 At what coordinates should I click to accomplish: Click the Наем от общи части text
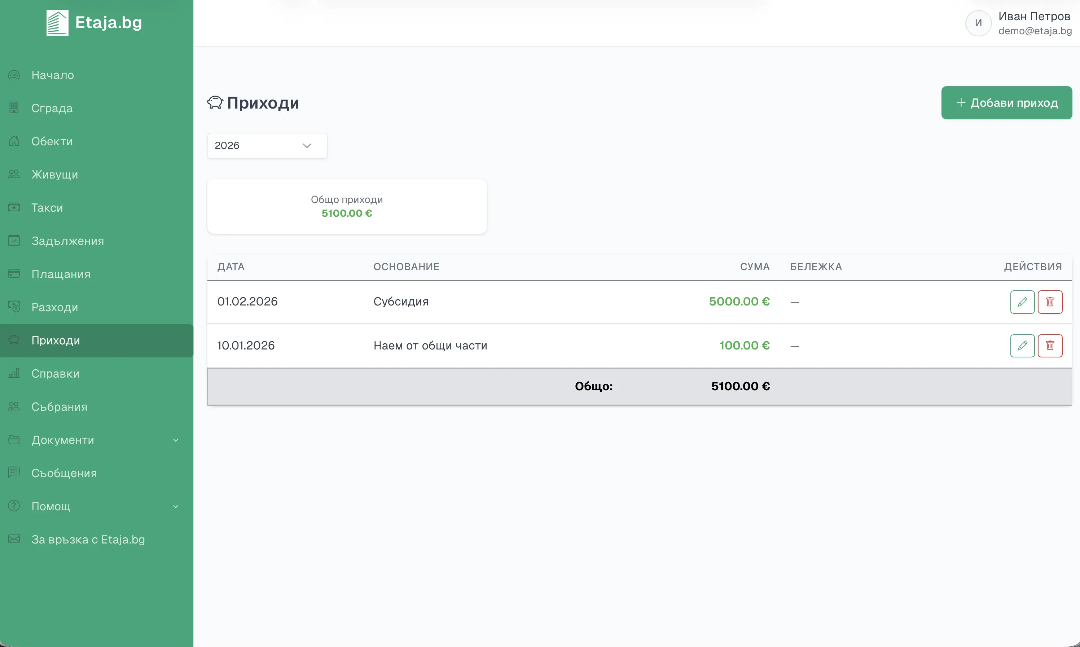tap(430, 346)
